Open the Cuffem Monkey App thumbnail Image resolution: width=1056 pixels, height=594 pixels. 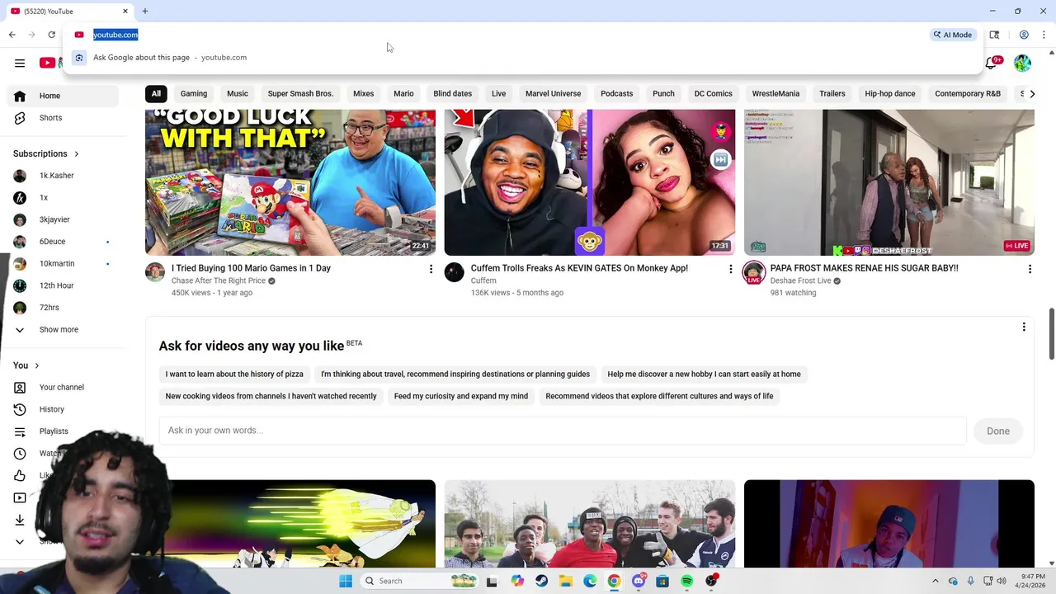(590, 182)
